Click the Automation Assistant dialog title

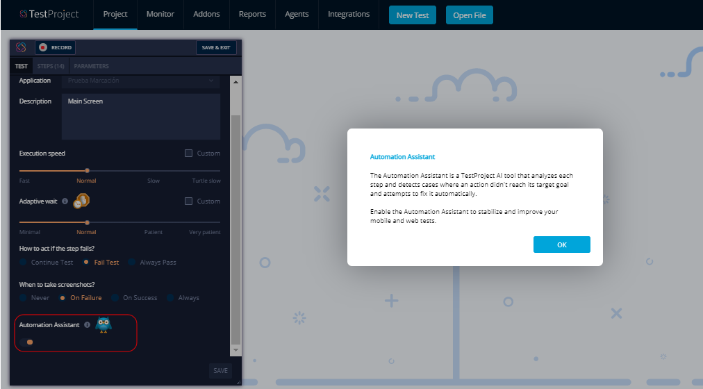coord(402,157)
